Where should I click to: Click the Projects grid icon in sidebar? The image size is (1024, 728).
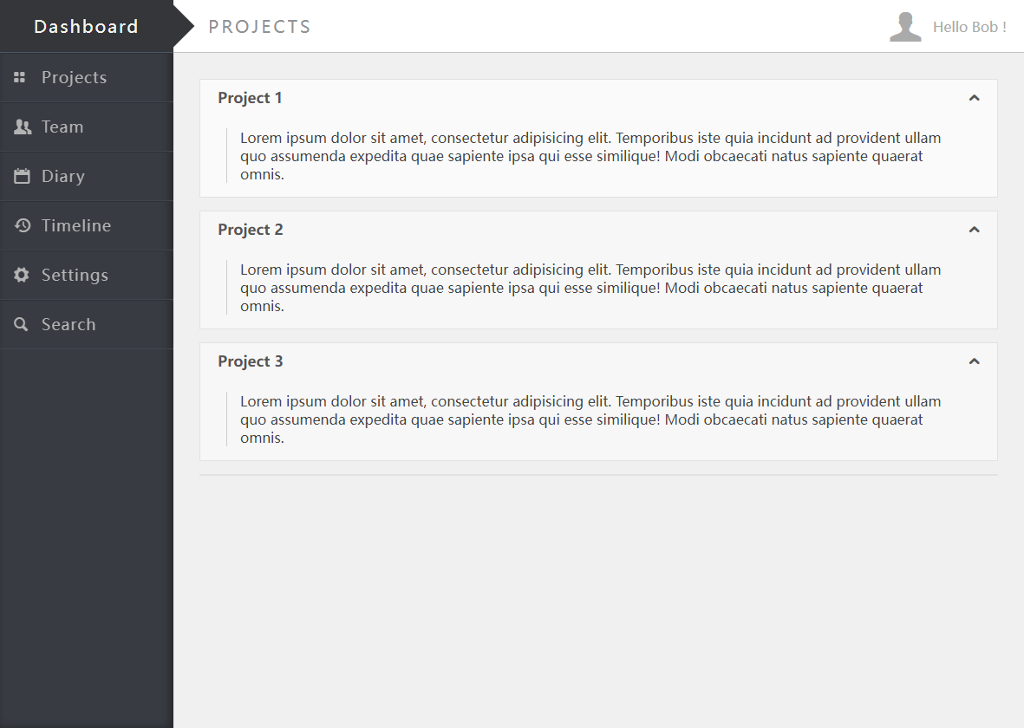(x=20, y=77)
